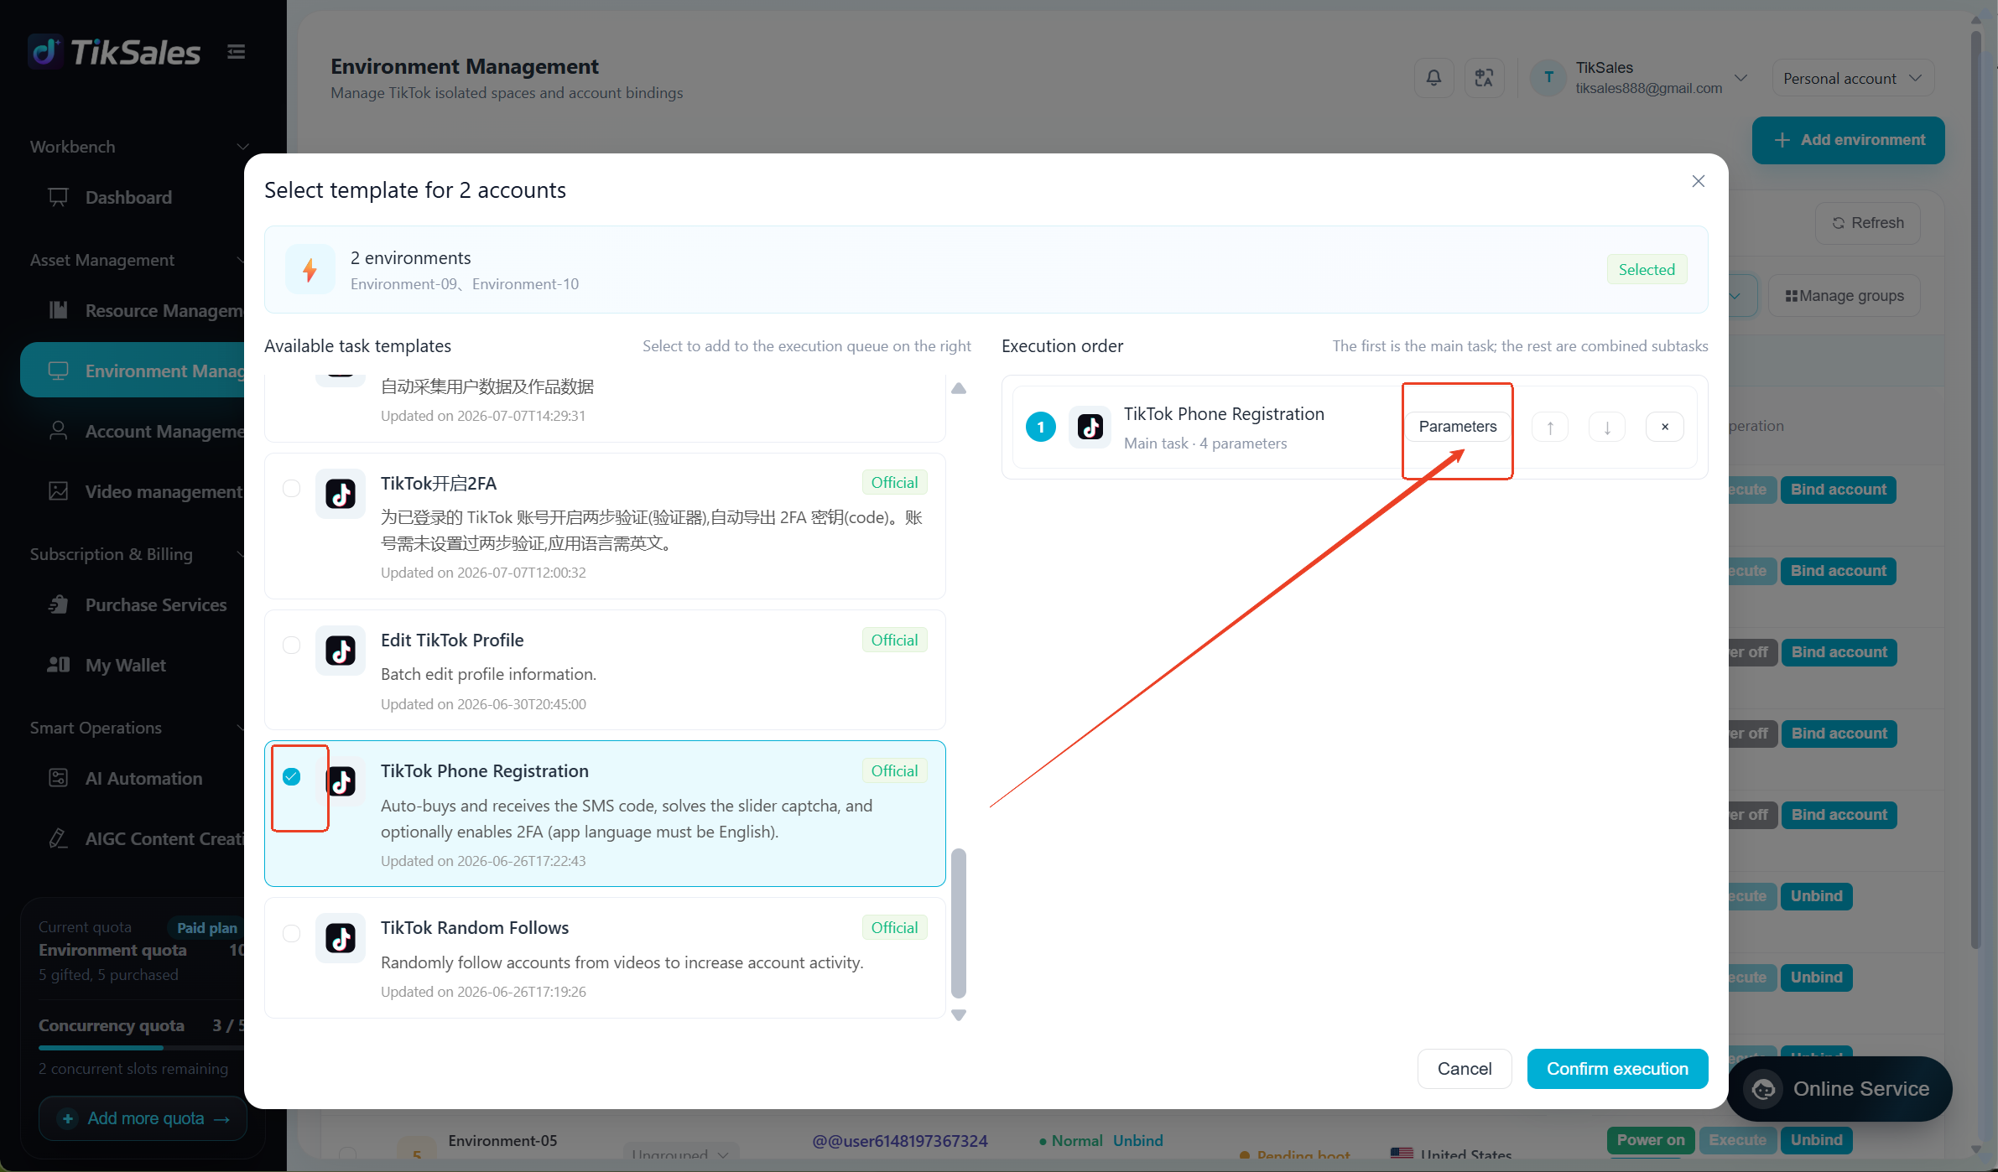The image size is (1998, 1172).
Task: Close the select template dialog
Action: 1699,181
